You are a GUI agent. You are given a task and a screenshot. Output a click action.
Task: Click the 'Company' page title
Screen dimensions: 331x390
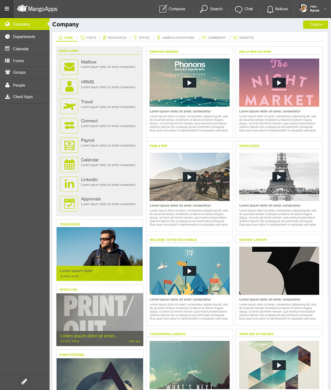coord(65,25)
